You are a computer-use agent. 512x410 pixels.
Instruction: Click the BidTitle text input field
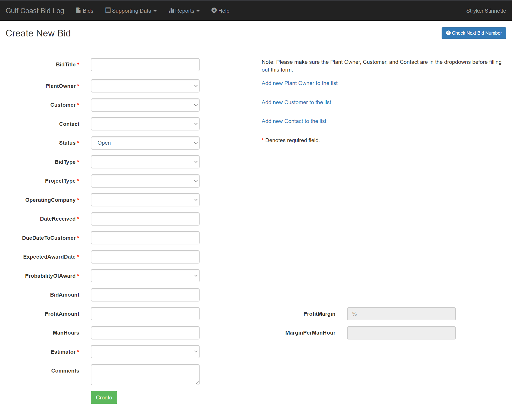145,65
